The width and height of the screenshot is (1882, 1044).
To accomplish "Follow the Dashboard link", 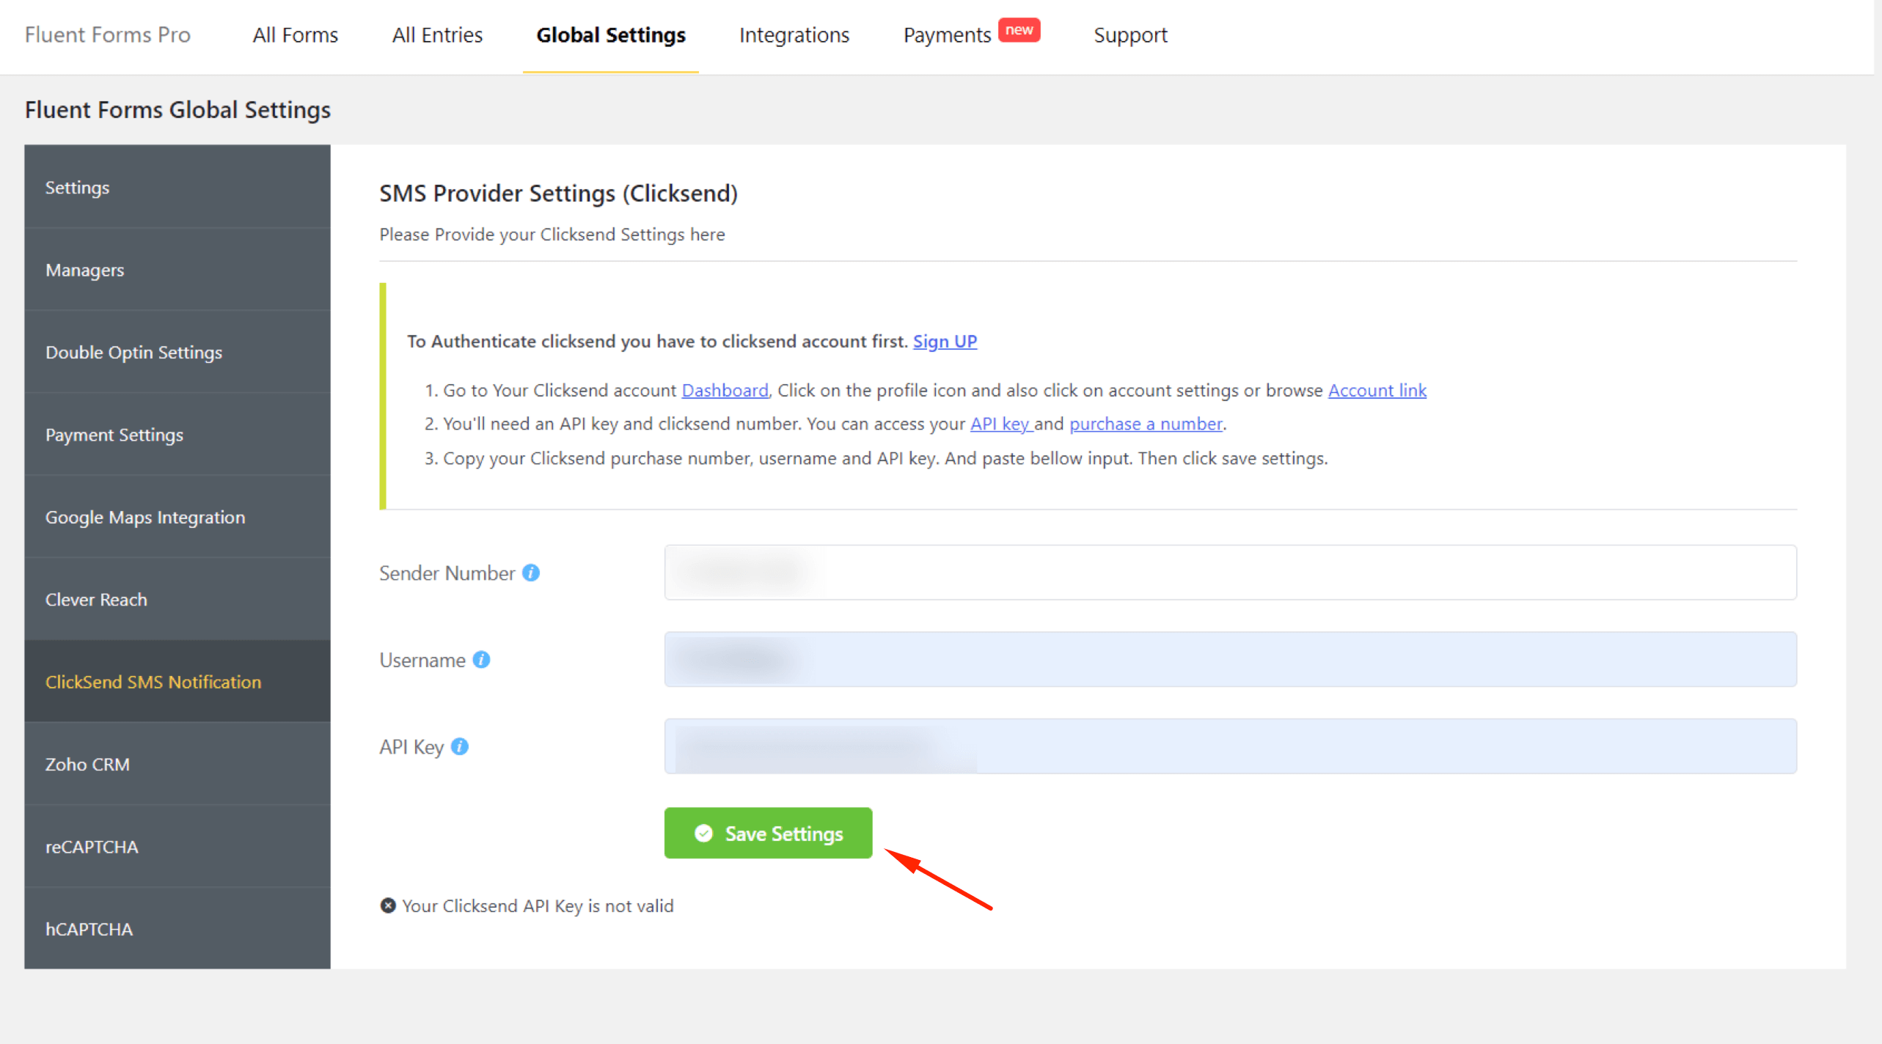I will [x=725, y=390].
